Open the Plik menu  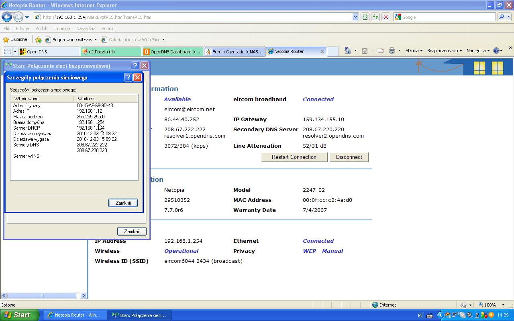point(7,28)
